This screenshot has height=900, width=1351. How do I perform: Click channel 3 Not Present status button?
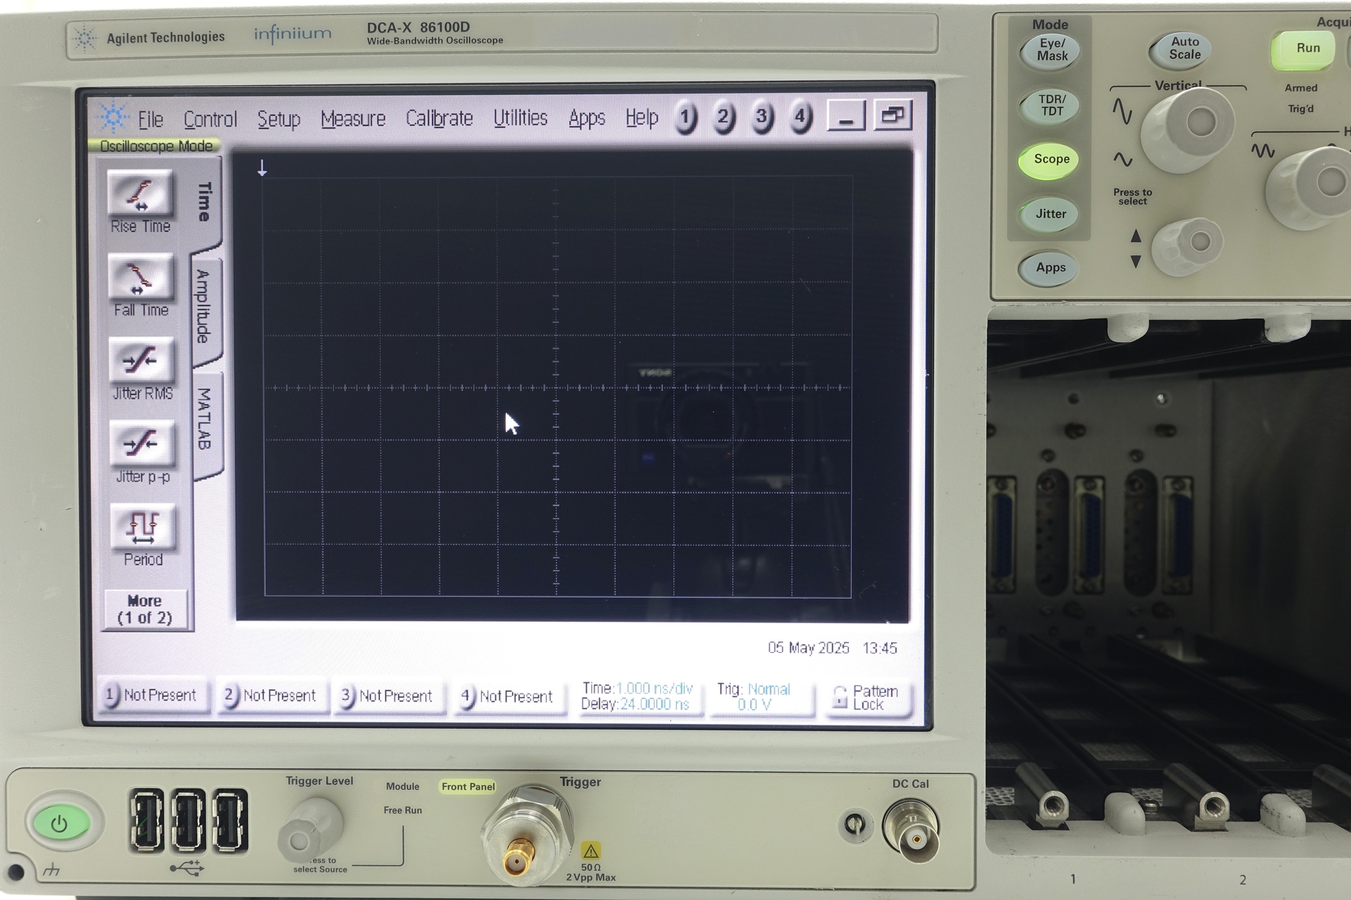[x=389, y=696]
